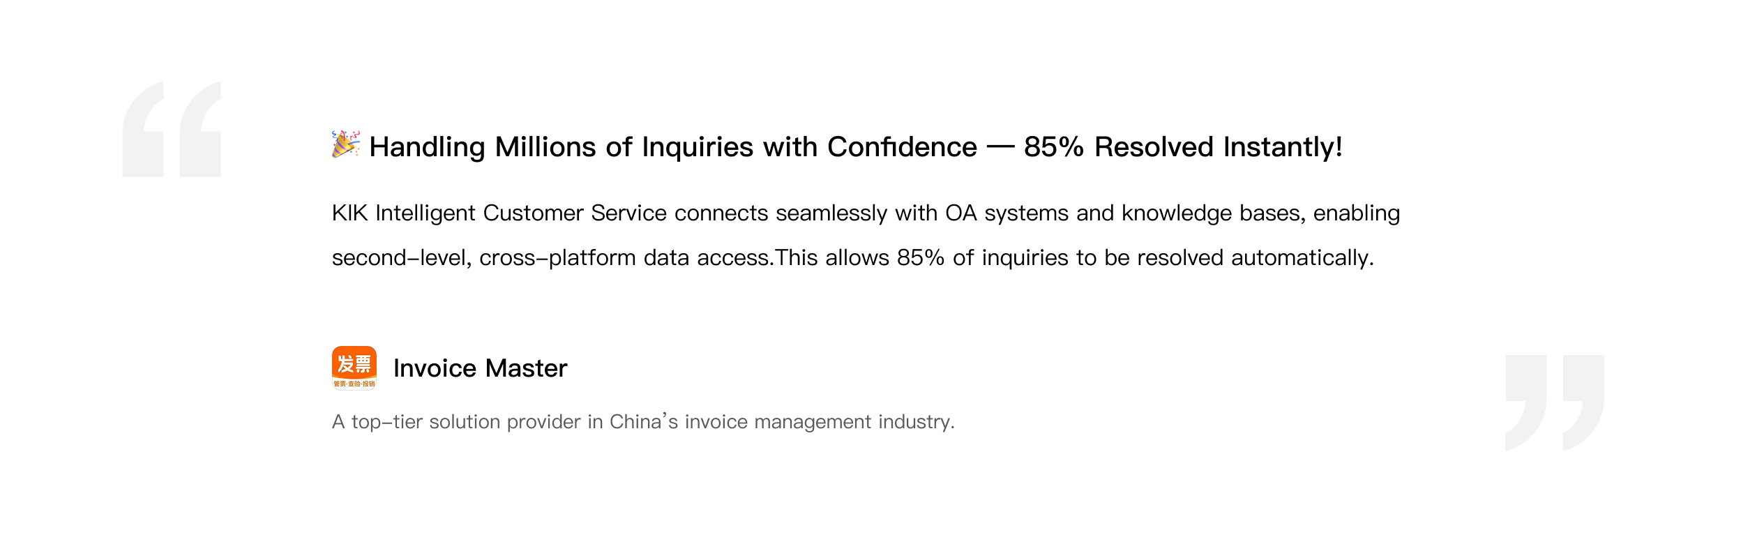Click the closing quotation mark graphic
1741x558 pixels.
1555,402
